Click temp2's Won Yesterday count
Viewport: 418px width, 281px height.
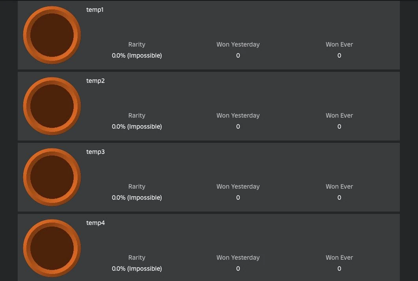(238, 127)
